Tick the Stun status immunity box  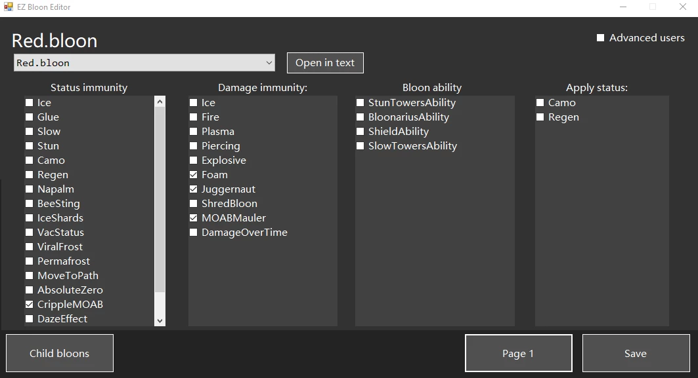click(x=30, y=145)
